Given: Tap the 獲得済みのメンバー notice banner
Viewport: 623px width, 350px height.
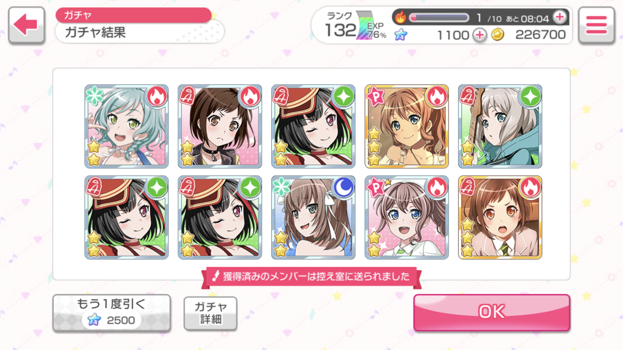Looking at the screenshot, I should click(x=311, y=276).
